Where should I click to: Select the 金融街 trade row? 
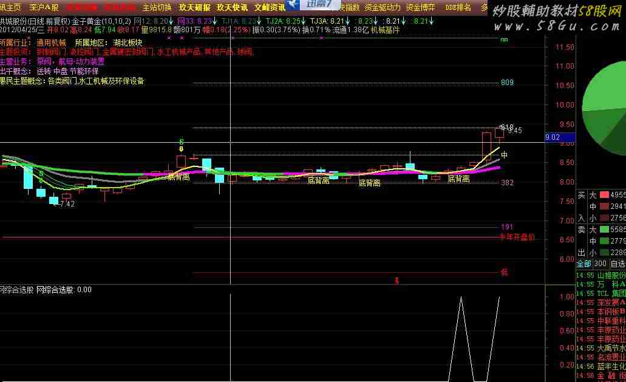(601, 376)
